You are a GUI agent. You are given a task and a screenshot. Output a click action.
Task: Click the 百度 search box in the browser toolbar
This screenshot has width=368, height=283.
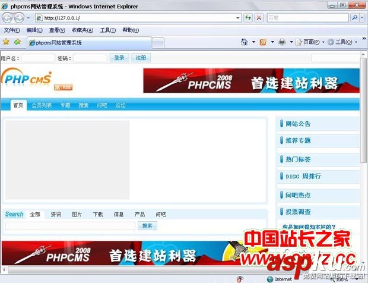click(x=307, y=18)
